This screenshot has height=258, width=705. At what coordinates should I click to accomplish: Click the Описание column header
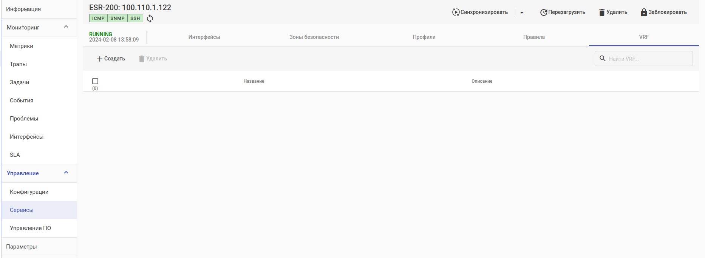482,81
